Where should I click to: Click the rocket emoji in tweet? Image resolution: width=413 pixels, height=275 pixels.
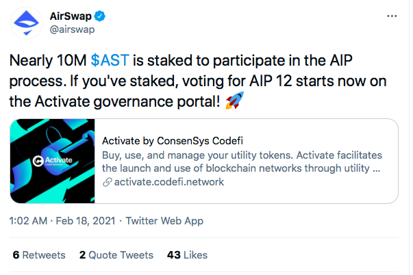coord(235,101)
